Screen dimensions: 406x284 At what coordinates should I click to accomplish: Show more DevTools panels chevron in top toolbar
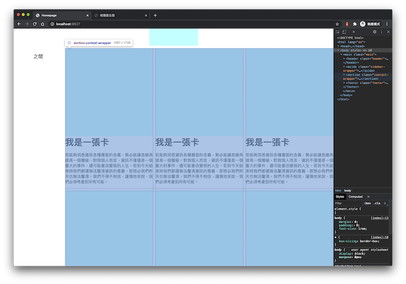(353, 32)
